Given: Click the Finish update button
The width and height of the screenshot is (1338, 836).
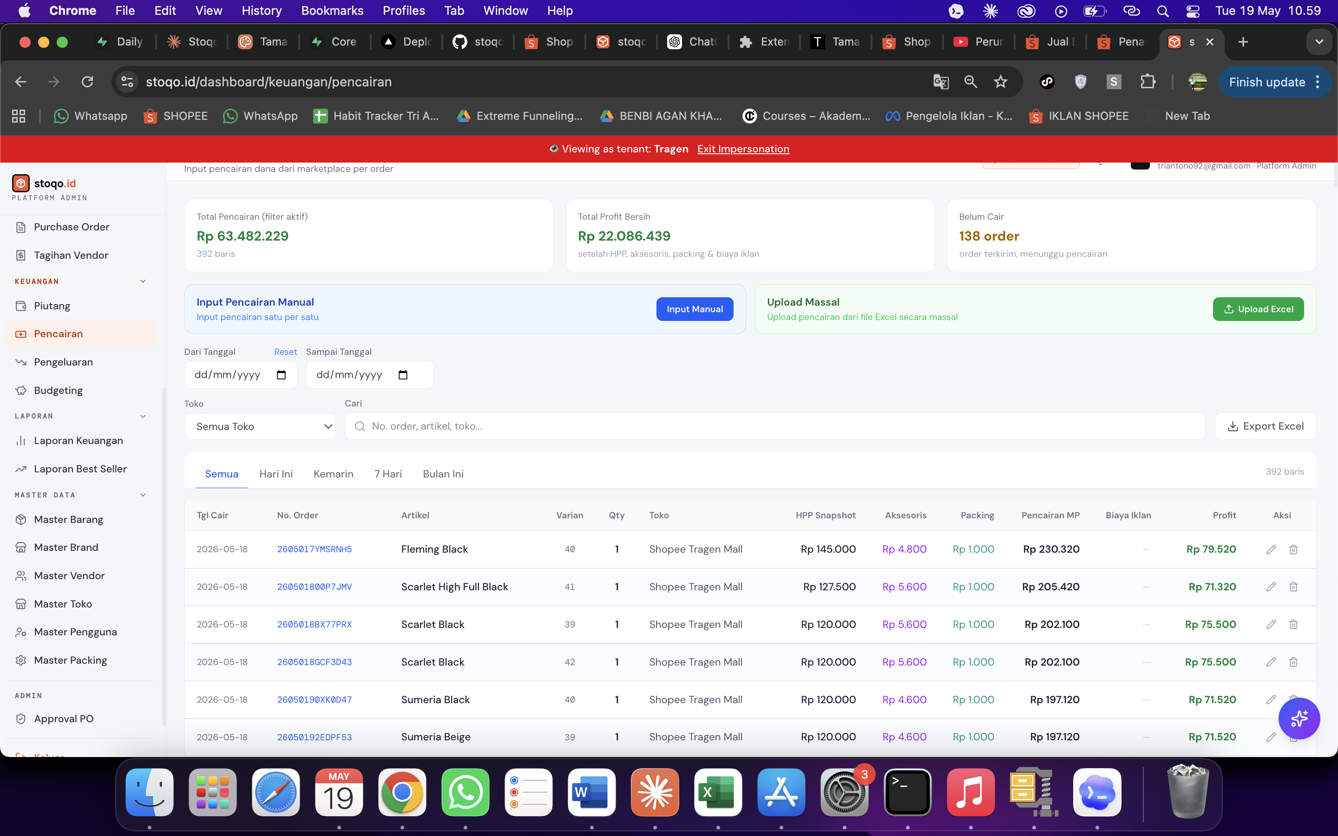Looking at the screenshot, I should pos(1266,82).
